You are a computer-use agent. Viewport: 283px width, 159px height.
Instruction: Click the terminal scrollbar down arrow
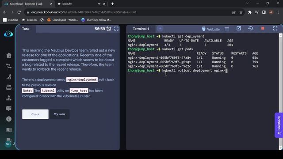point(281,148)
